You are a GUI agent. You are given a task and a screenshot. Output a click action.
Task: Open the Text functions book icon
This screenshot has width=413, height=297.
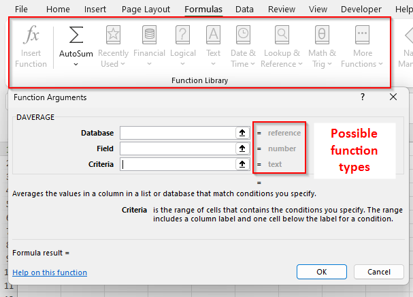coord(213,35)
